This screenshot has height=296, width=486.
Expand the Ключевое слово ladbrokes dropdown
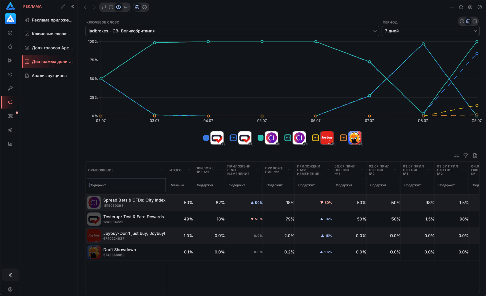click(x=232, y=31)
